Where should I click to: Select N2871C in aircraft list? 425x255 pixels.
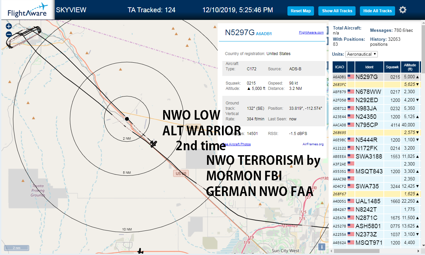[x=367, y=218]
